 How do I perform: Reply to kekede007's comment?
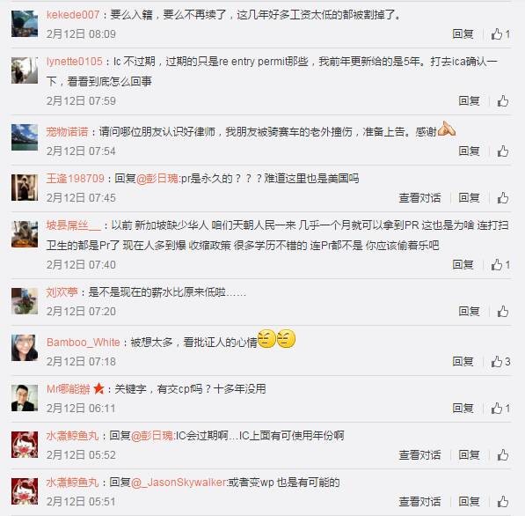pyautogui.click(x=463, y=33)
